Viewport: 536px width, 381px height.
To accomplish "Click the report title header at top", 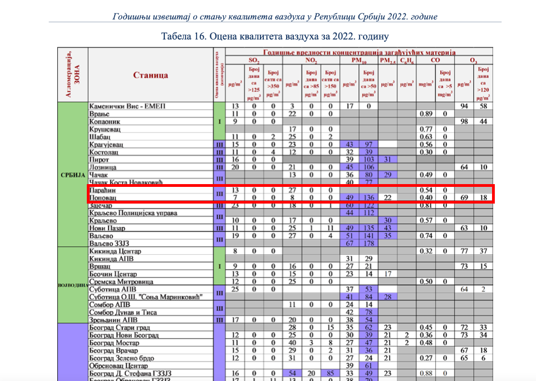I will coord(275,16).
